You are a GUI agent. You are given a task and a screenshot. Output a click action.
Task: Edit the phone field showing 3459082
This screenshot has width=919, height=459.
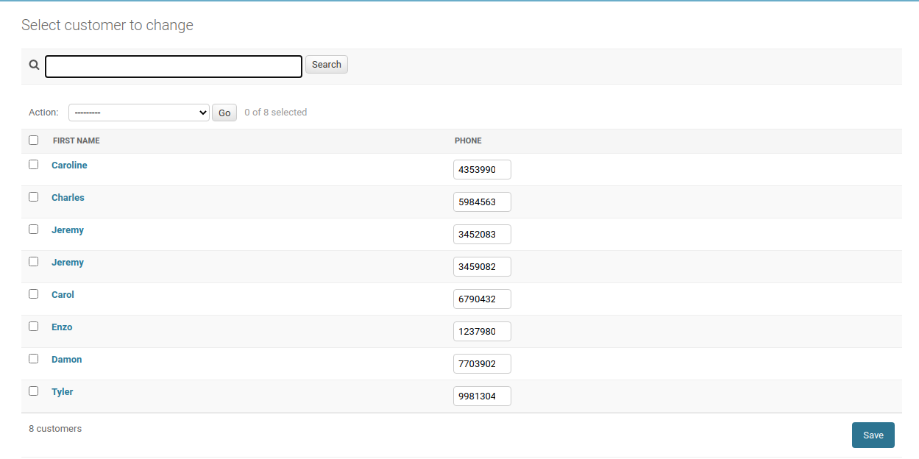[x=482, y=267]
